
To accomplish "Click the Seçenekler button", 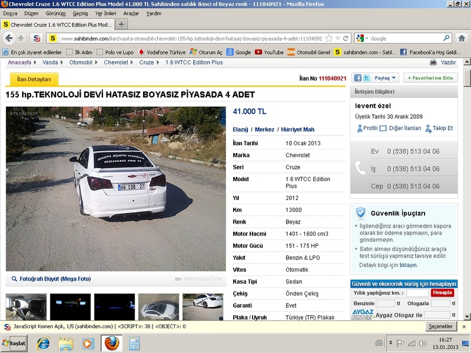I will [x=440, y=327].
